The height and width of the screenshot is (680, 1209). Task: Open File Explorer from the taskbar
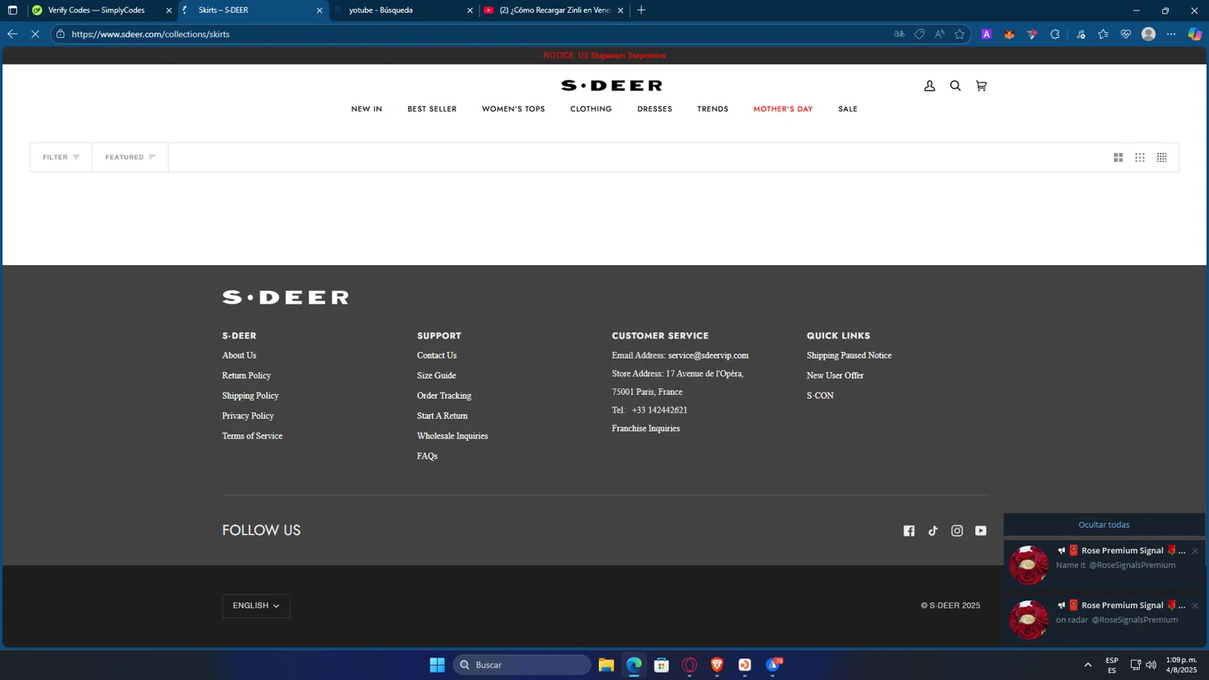[x=606, y=665]
